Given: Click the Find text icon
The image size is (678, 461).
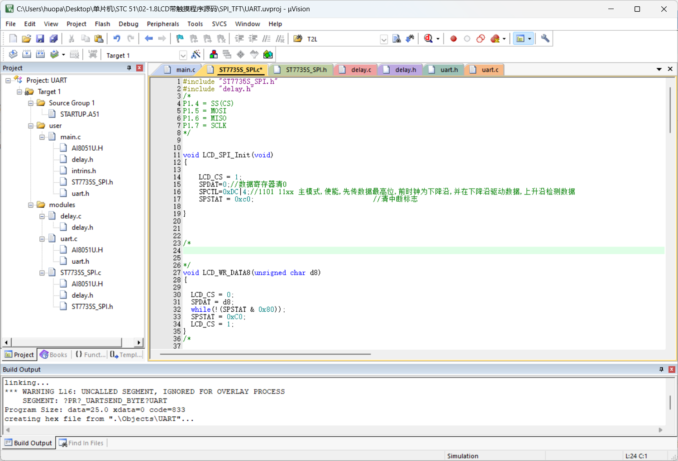Looking at the screenshot, I should [x=396, y=39].
